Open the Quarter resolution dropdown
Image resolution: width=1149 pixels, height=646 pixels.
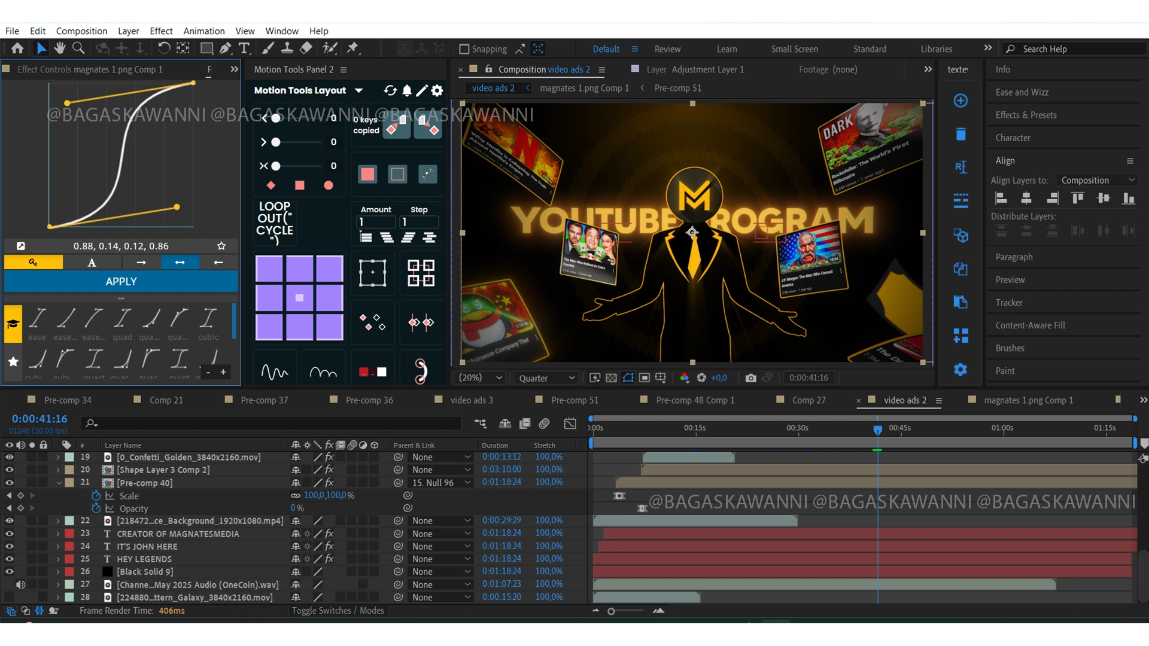pyautogui.click(x=547, y=378)
